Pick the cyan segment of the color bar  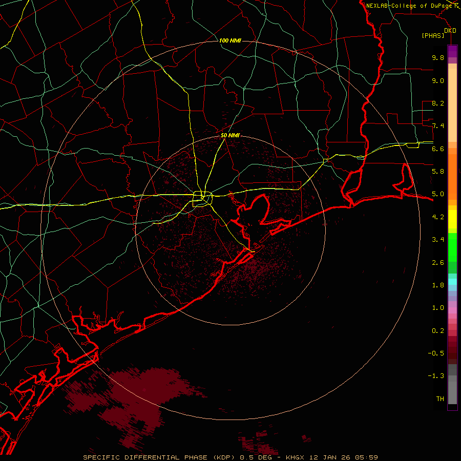pyautogui.click(x=452, y=282)
